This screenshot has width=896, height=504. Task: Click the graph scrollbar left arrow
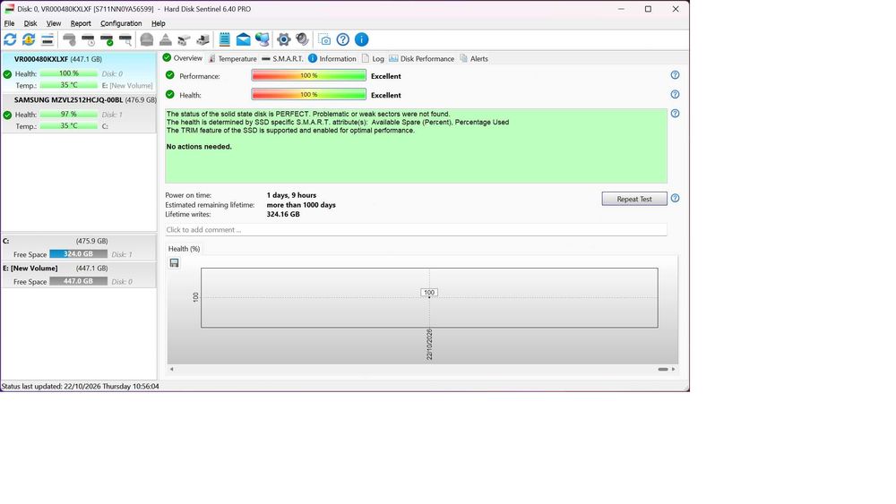(171, 370)
